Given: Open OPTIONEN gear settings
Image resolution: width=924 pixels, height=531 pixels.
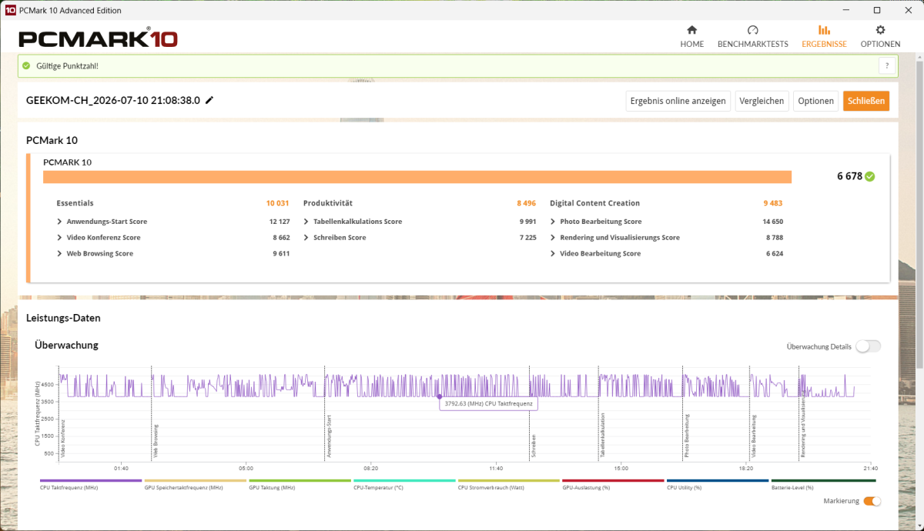Looking at the screenshot, I should tap(880, 36).
